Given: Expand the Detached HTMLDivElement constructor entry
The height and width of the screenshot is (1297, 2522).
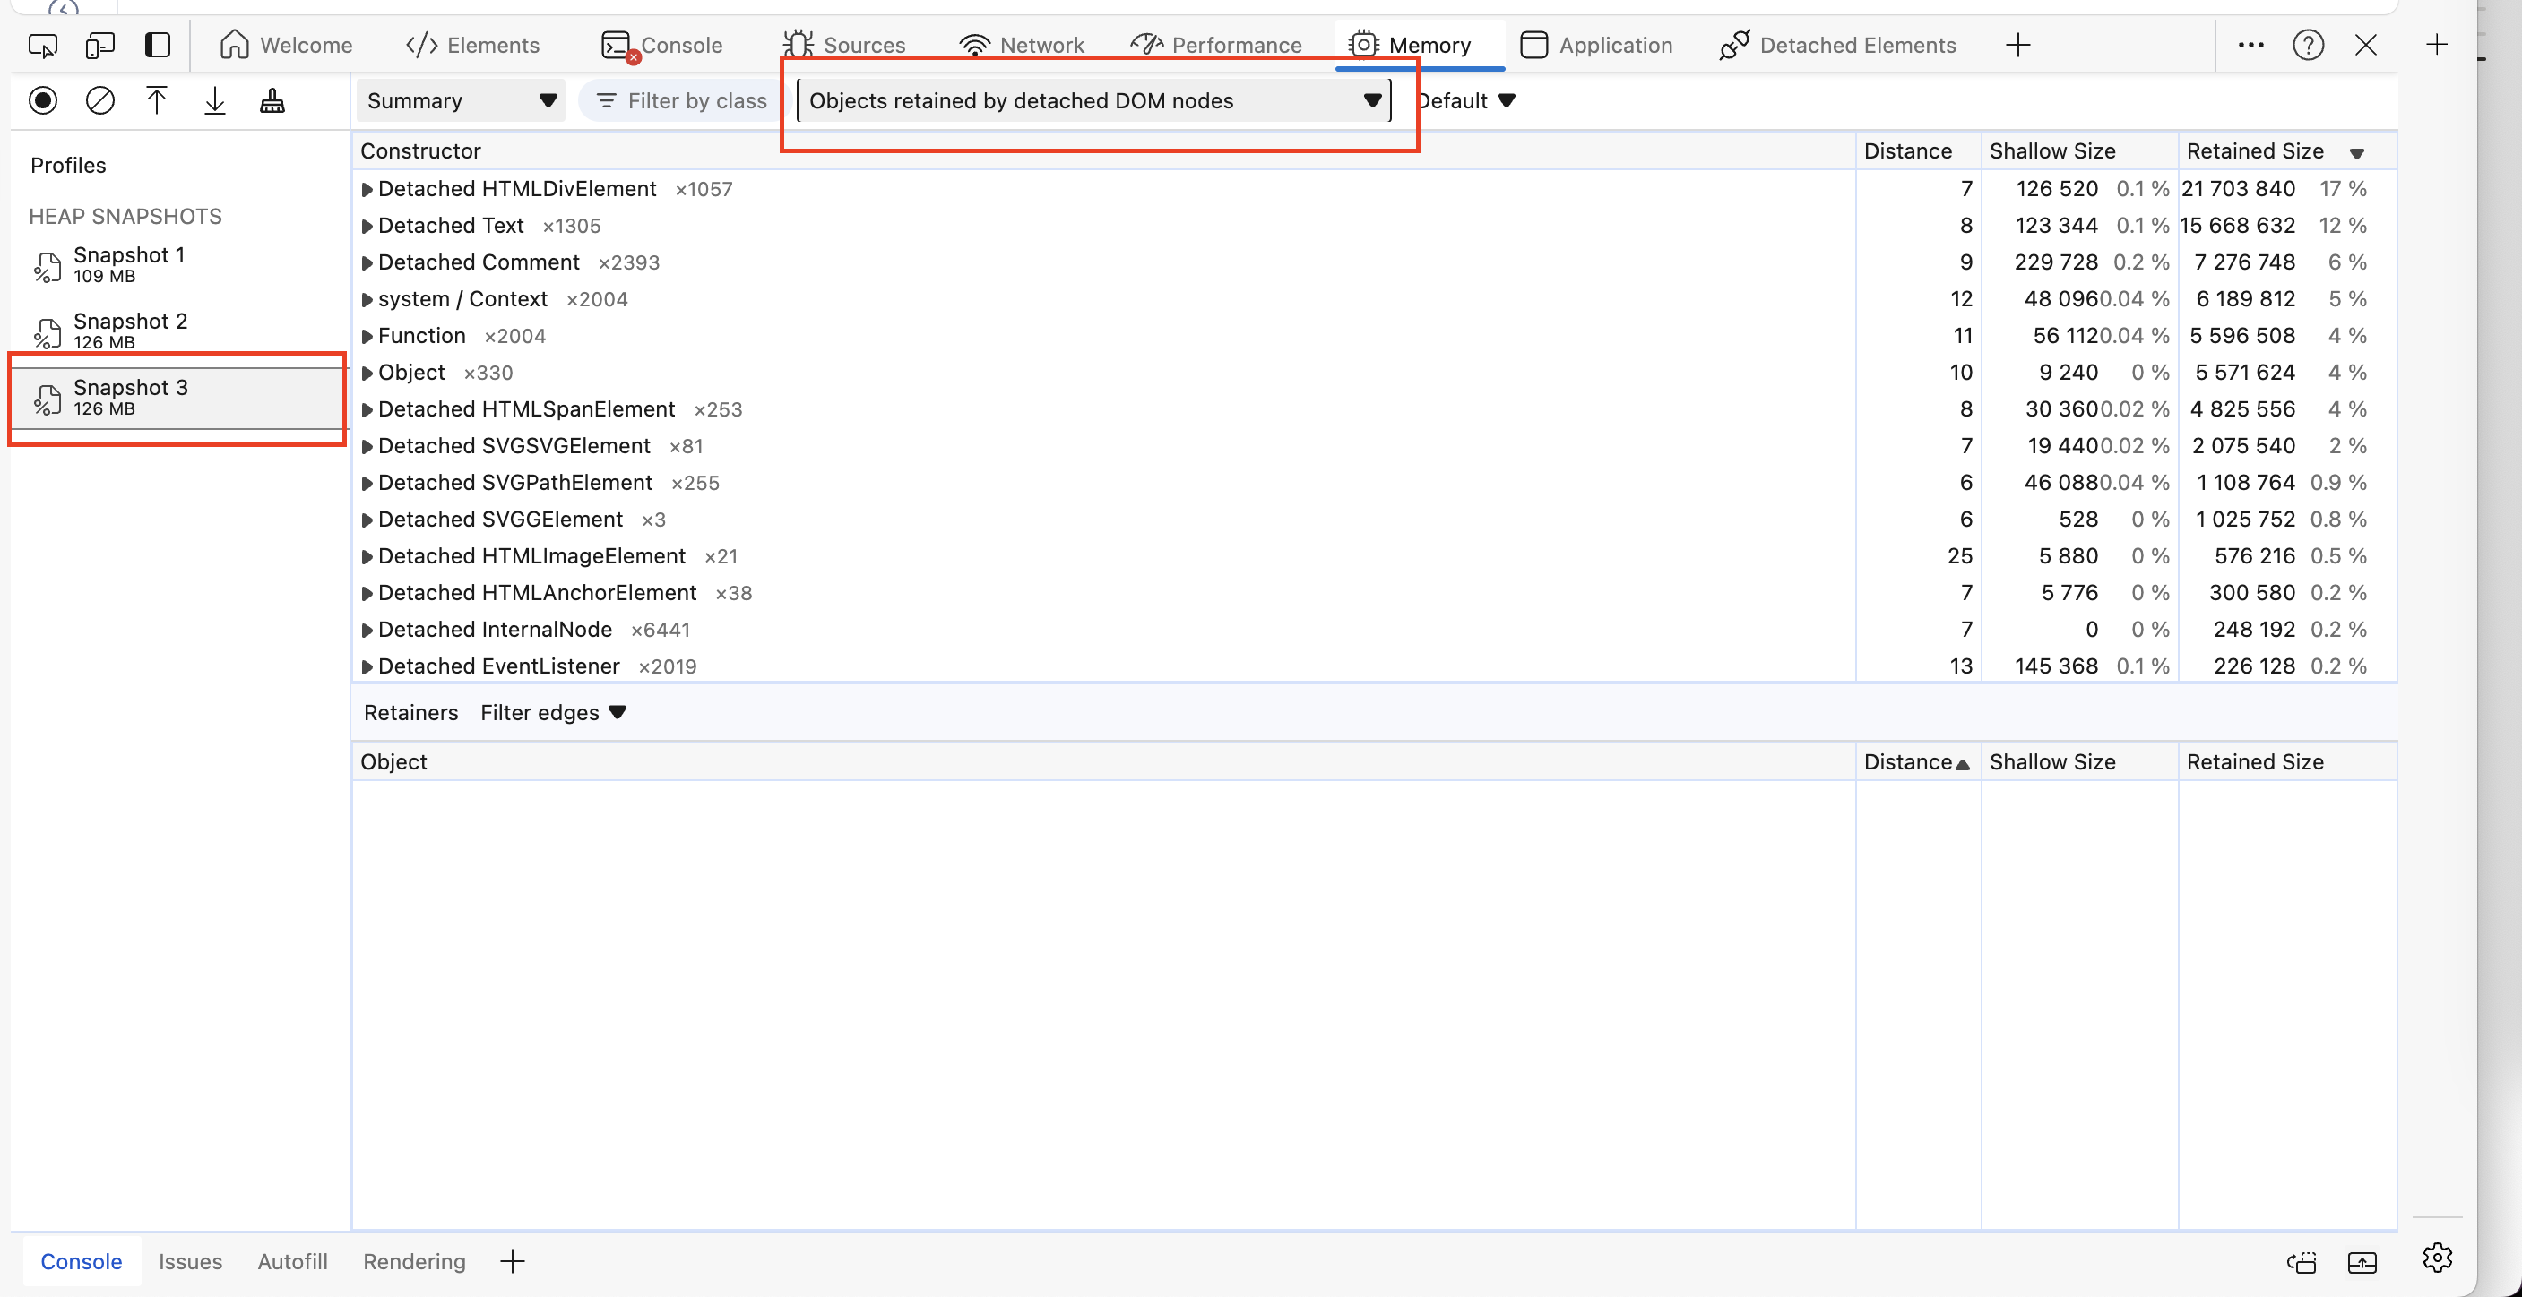Looking at the screenshot, I should [x=368, y=189].
